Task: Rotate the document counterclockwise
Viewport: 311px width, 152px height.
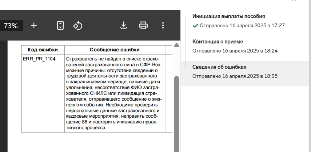Action: [78, 26]
